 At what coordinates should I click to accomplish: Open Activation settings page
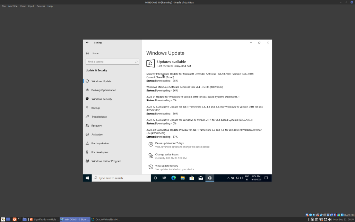point(97,135)
